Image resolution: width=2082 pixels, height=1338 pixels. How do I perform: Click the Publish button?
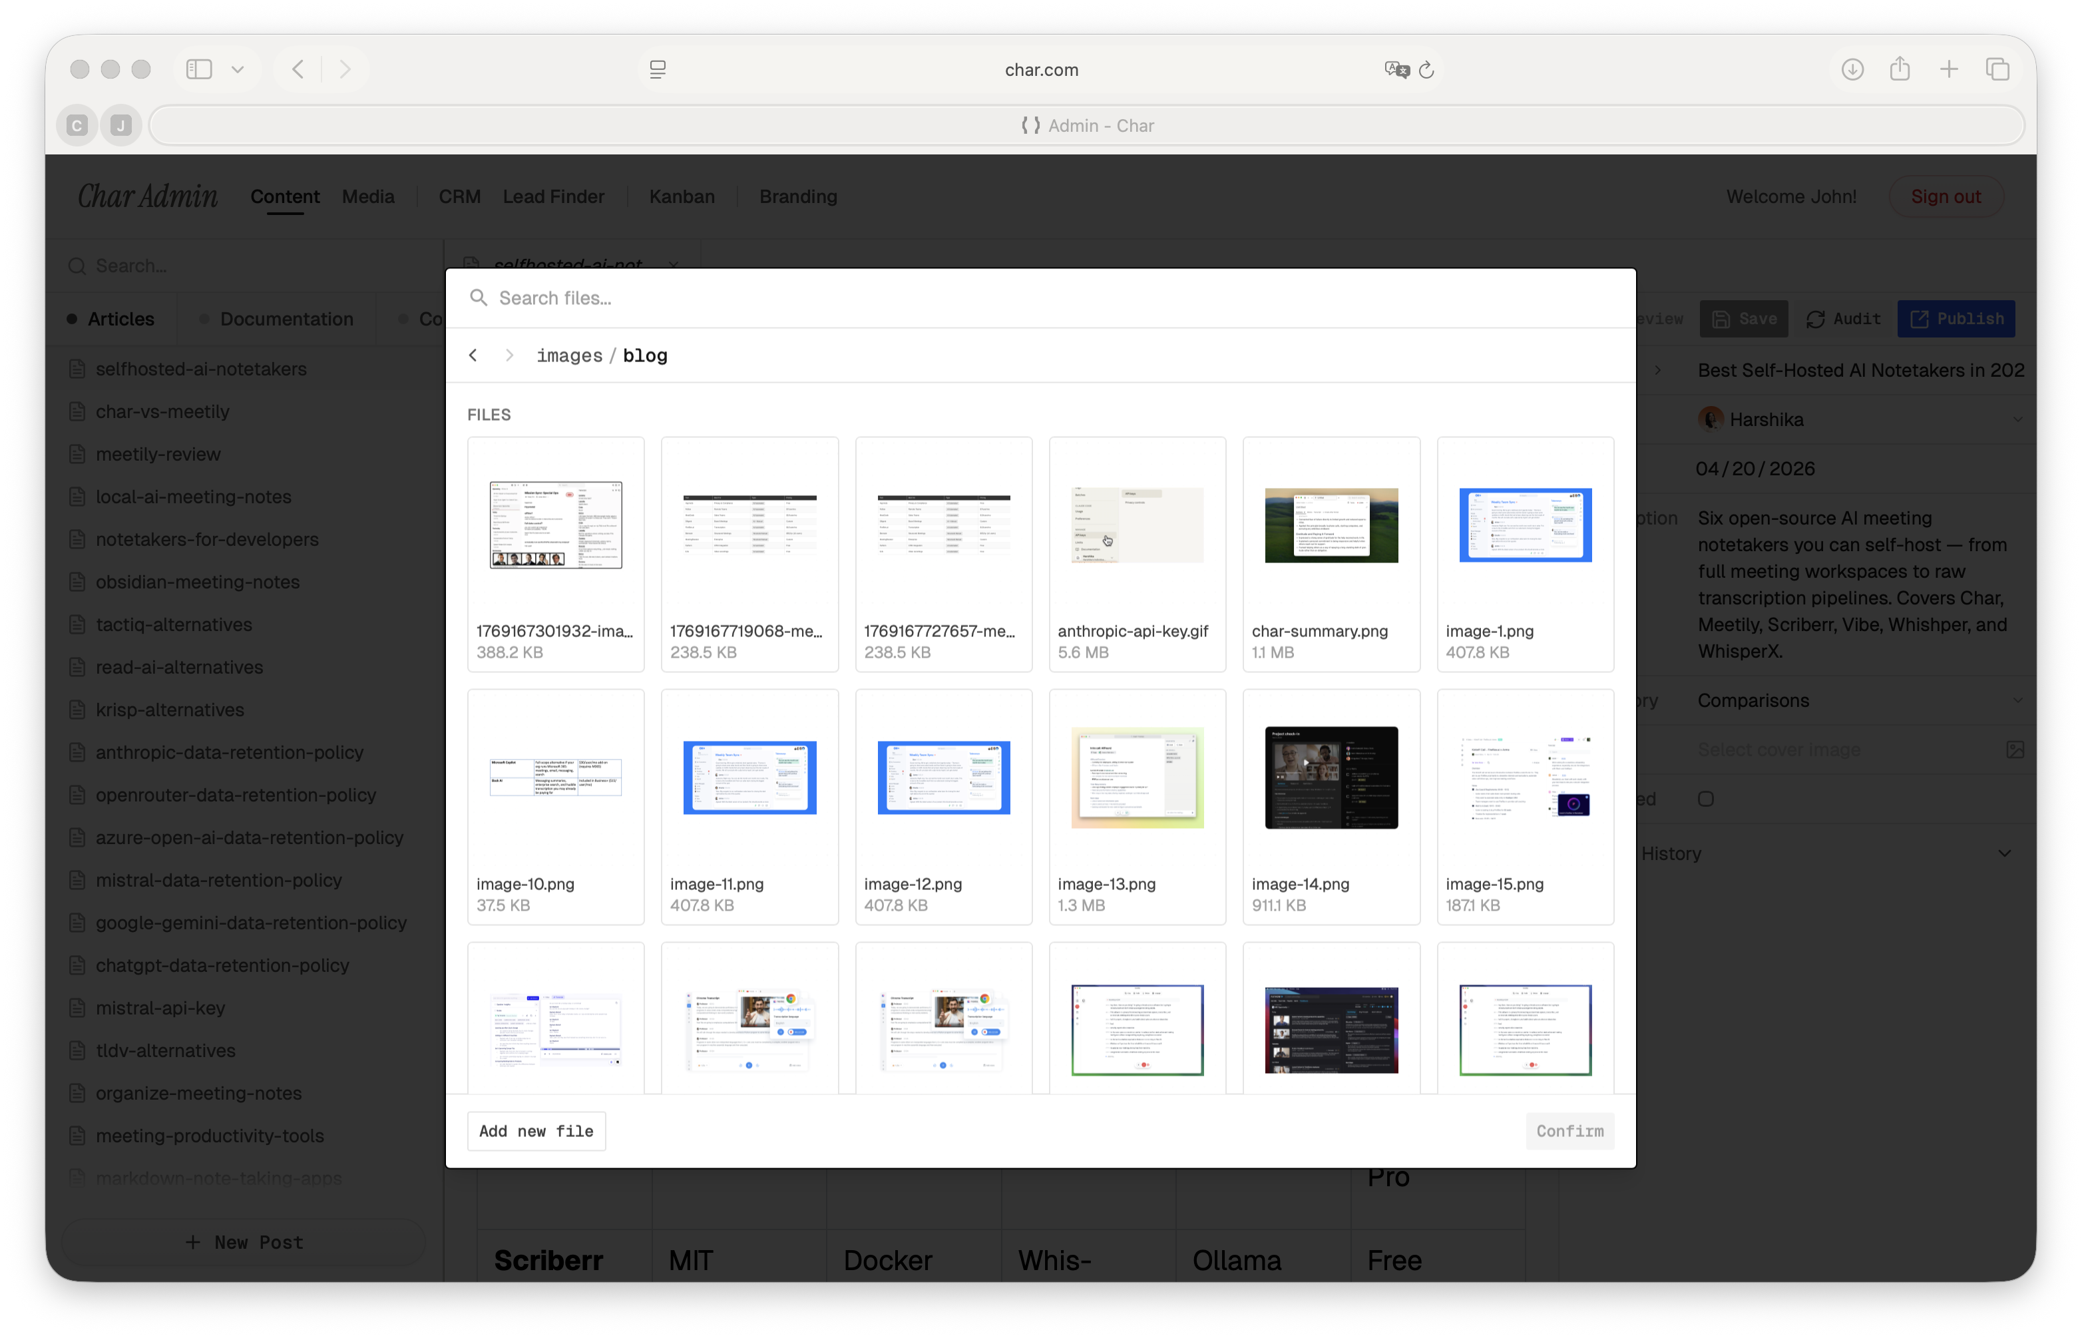(x=1956, y=319)
